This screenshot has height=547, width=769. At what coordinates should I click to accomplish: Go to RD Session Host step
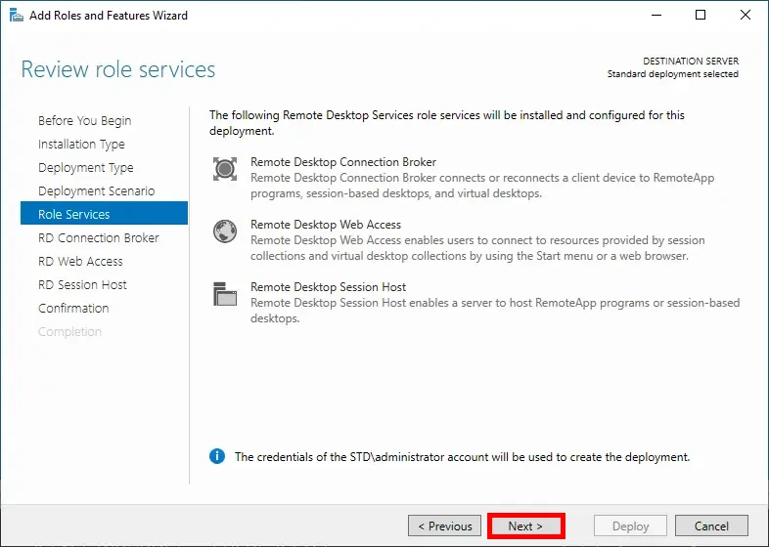82,285
